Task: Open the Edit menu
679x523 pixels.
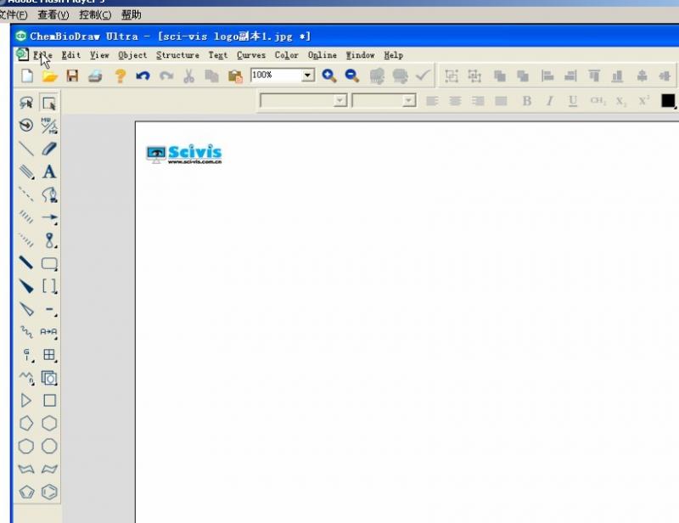Action: pyautogui.click(x=70, y=55)
